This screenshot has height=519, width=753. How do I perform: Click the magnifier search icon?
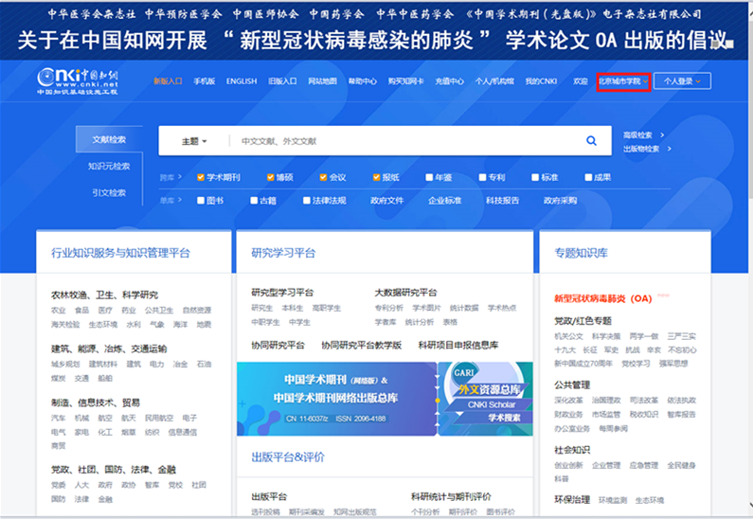click(x=591, y=141)
